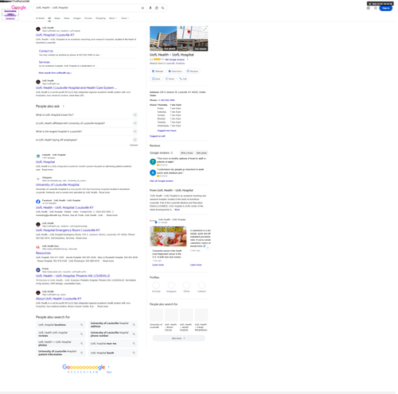Switch to News tab
Viewport: 398px width, 394px height.
67,18
